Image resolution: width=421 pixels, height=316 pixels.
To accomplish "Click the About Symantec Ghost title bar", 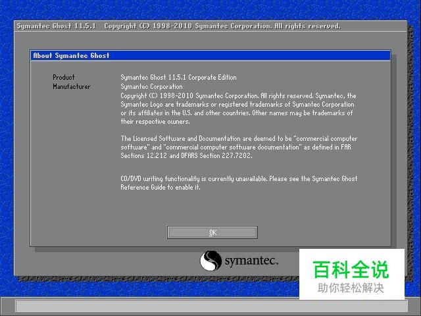I will click(x=210, y=55).
